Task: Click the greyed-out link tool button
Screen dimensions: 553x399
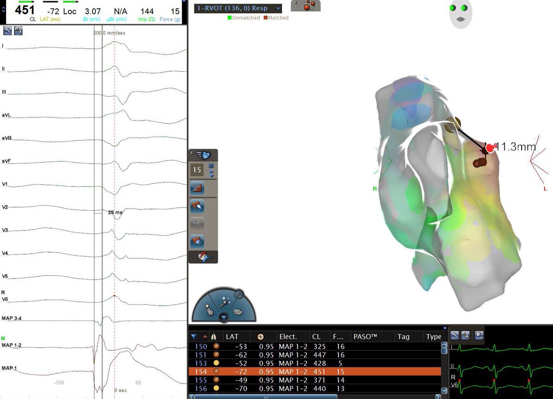Action: (197, 224)
